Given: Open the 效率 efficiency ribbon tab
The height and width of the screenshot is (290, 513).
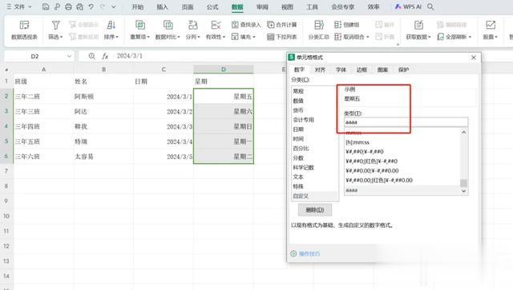Looking at the screenshot, I should [x=374, y=7].
